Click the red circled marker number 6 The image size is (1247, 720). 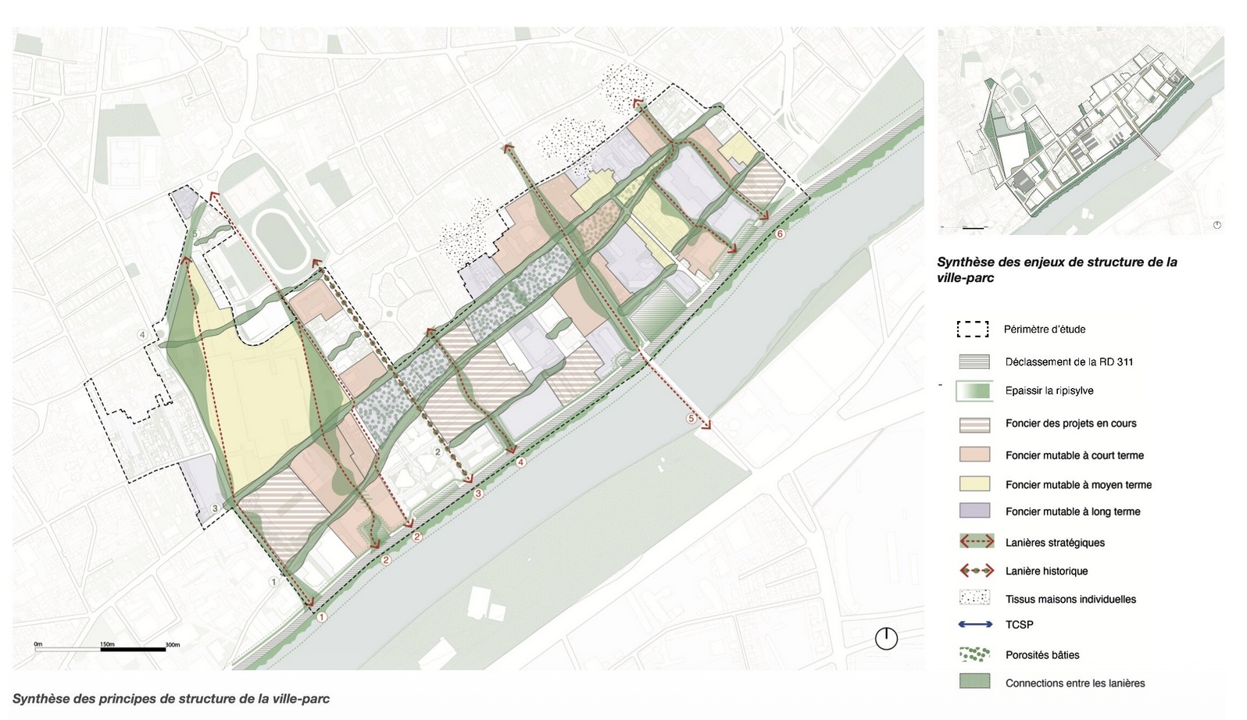[x=779, y=234]
